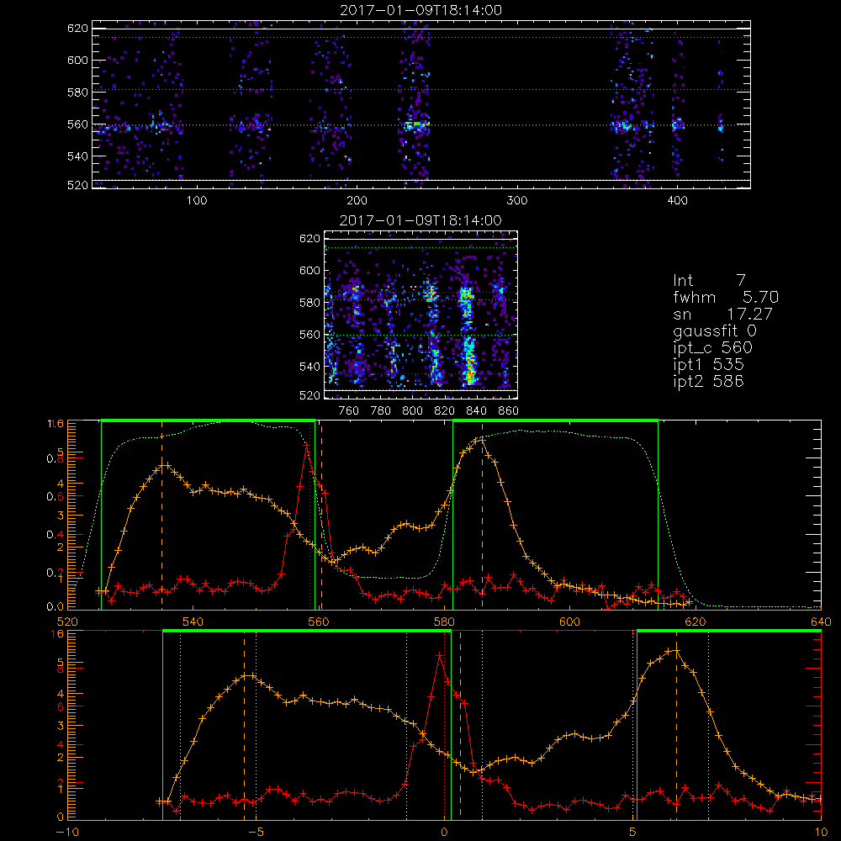
Task: Click the x-axis label 100 in top plot
Action: 197,201
